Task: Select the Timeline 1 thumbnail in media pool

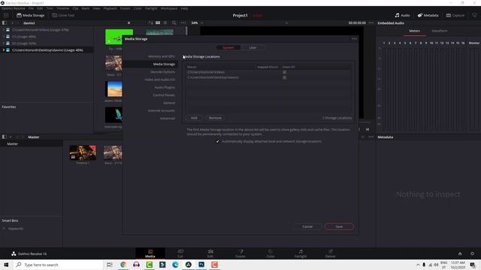Action: [x=83, y=153]
